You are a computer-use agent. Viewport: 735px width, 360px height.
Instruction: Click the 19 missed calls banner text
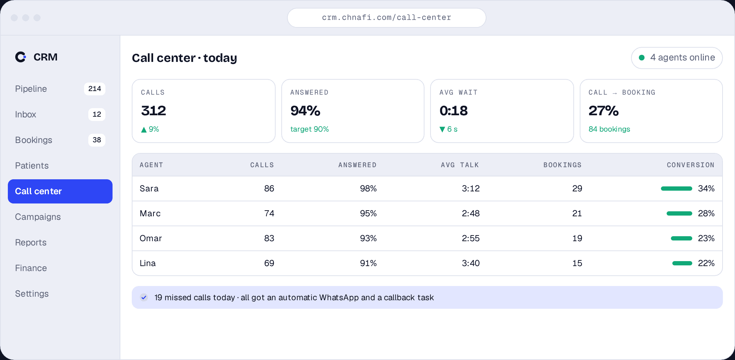294,297
